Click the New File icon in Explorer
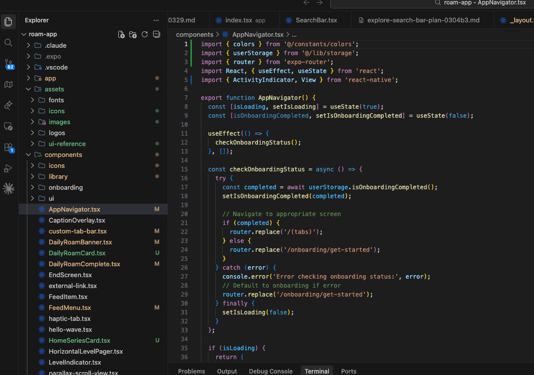 click(121, 34)
